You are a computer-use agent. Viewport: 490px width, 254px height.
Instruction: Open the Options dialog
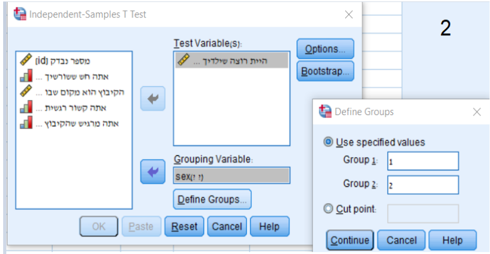325,48
